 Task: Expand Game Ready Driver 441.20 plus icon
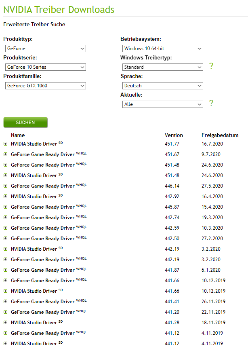point(5,312)
